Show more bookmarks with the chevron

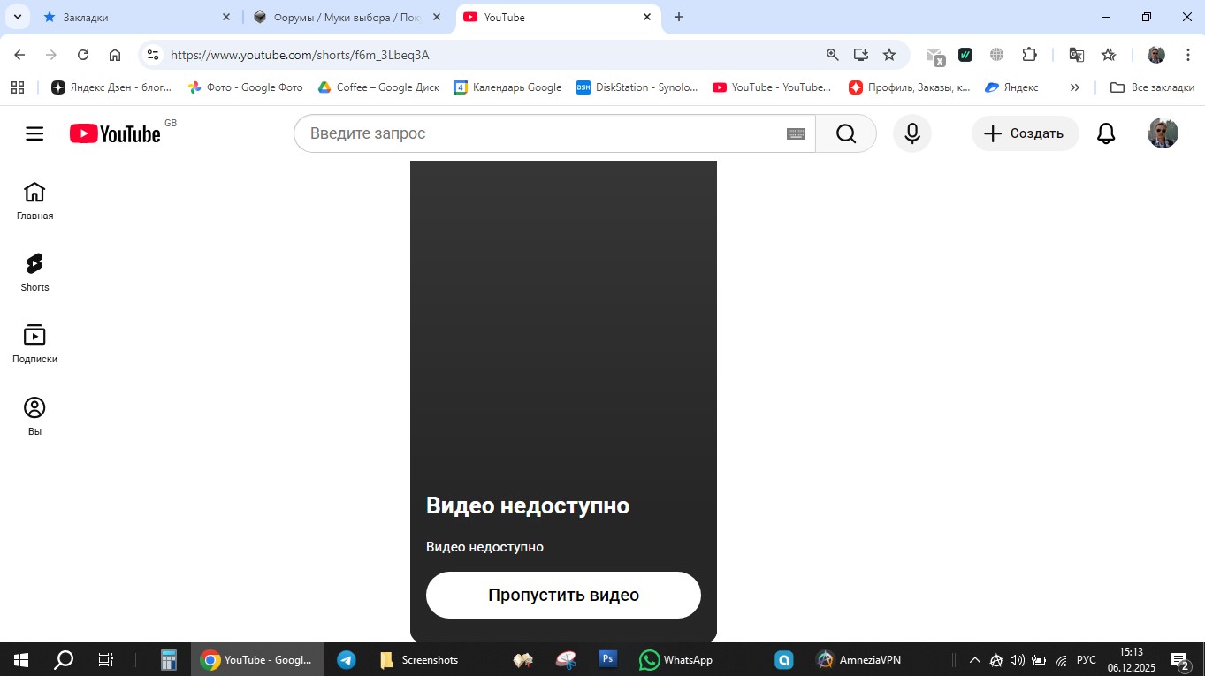(x=1074, y=87)
